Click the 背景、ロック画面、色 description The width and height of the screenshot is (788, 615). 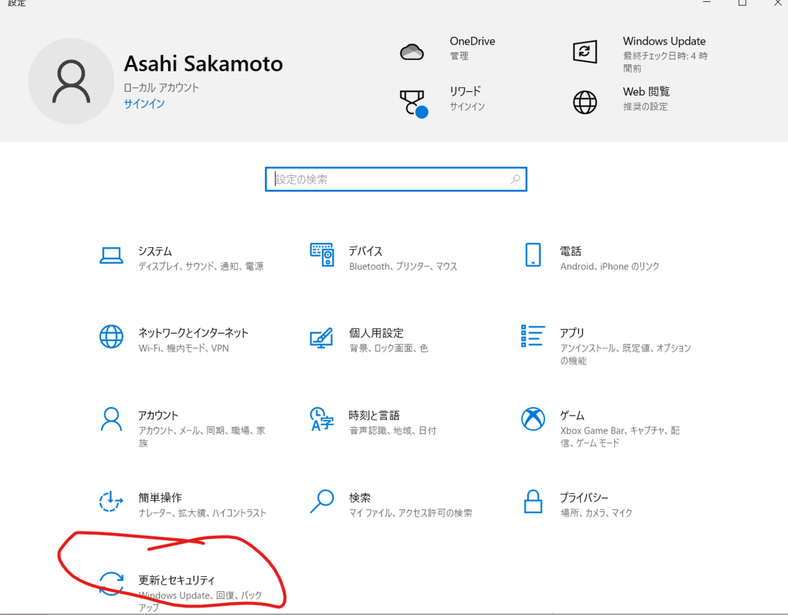click(389, 348)
